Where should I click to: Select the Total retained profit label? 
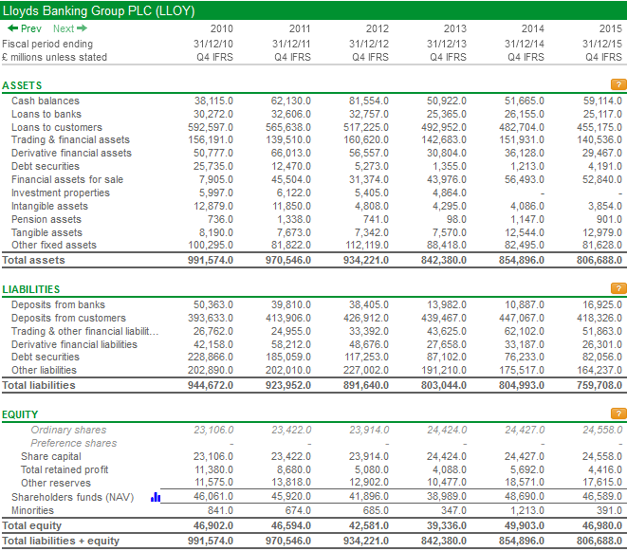(65, 469)
